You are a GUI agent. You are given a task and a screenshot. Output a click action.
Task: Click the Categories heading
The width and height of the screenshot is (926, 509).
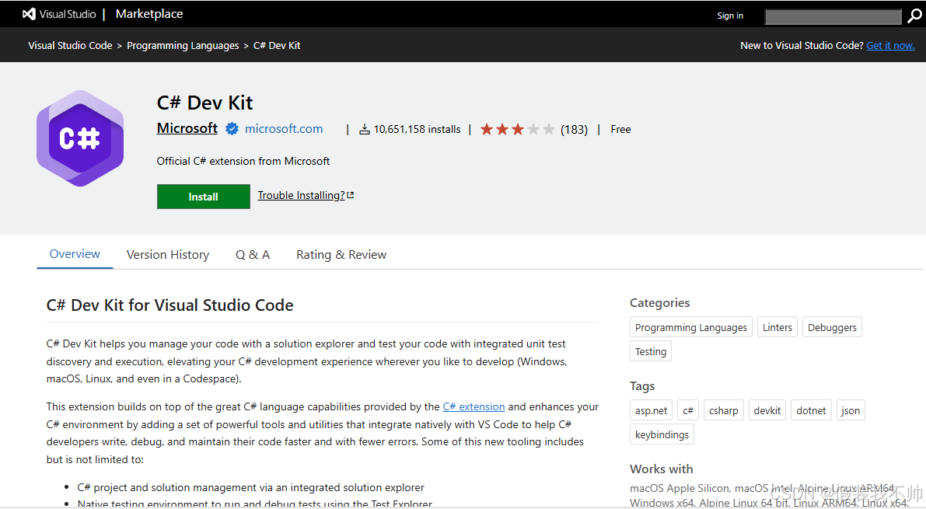tap(659, 303)
